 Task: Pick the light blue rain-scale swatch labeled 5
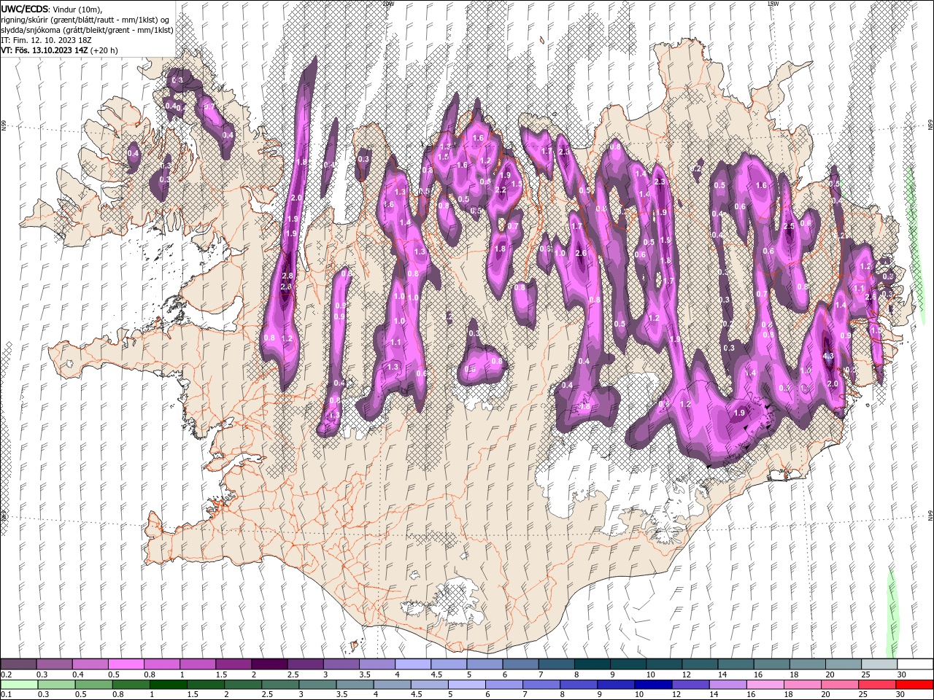tap(466, 685)
